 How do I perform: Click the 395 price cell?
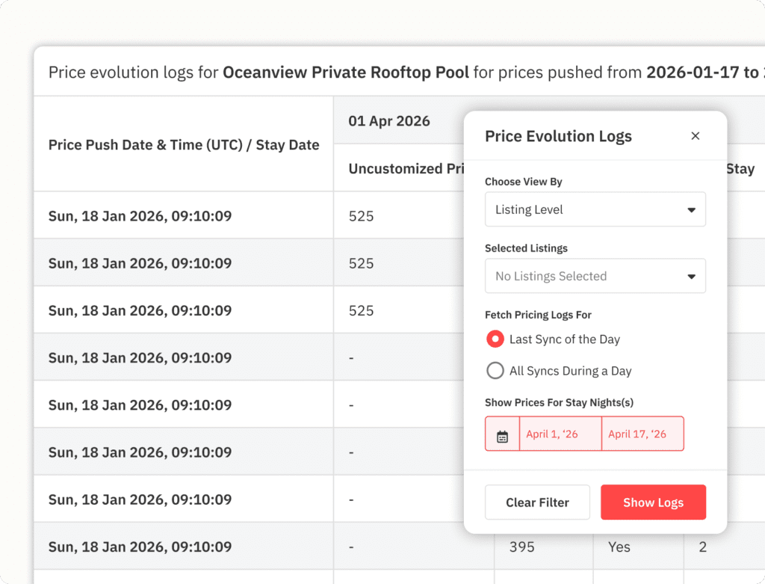coord(521,547)
